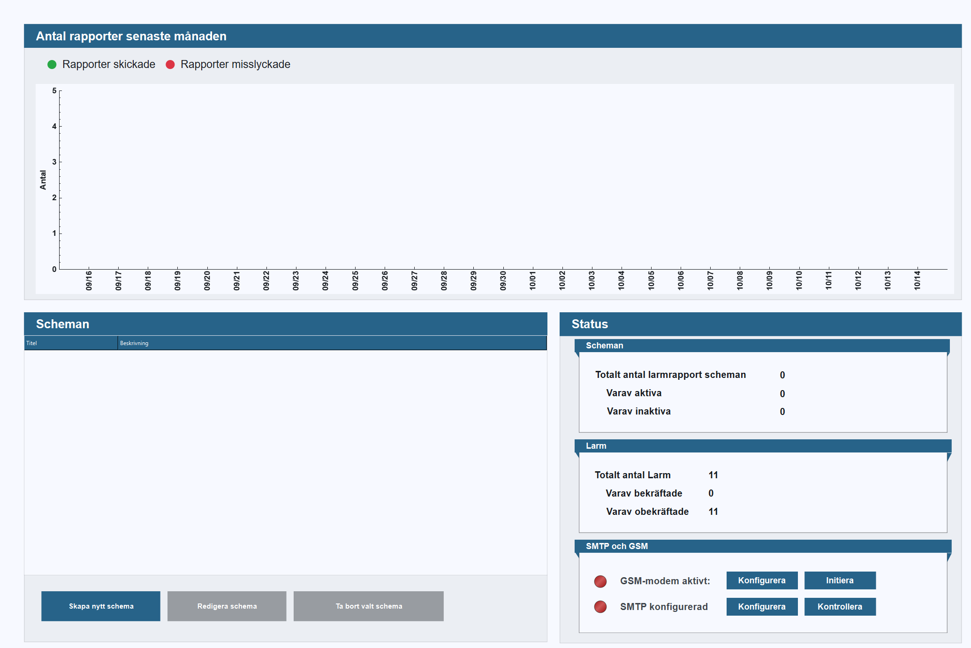The image size is (971, 648).
Task: Click the red Rapporter misslyckade legend dot
Action: (x=170, y=65)
